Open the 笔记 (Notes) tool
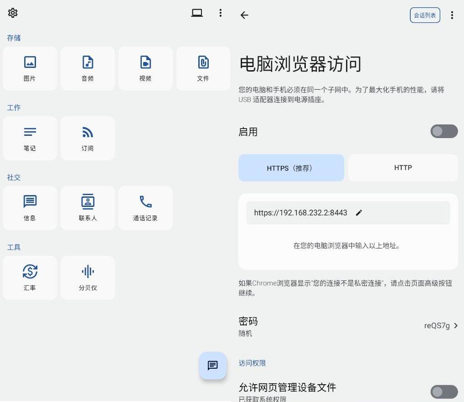 (x=30, y=138)
